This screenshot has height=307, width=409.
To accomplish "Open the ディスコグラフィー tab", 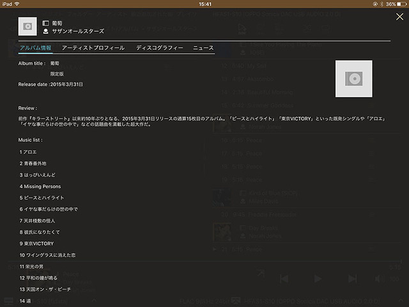I will [x=159, y=48].
